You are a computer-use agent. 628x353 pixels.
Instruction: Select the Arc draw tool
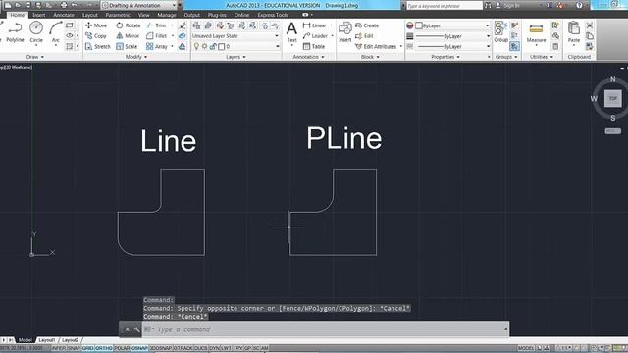click(x=55, y=32)
